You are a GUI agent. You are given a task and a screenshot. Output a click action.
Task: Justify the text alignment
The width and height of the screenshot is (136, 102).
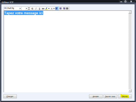pos(67,8)
